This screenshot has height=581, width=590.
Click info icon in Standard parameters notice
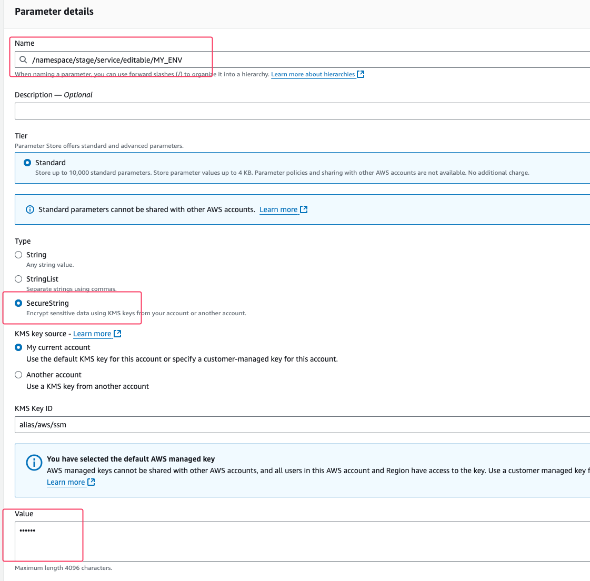click(30, 209)
